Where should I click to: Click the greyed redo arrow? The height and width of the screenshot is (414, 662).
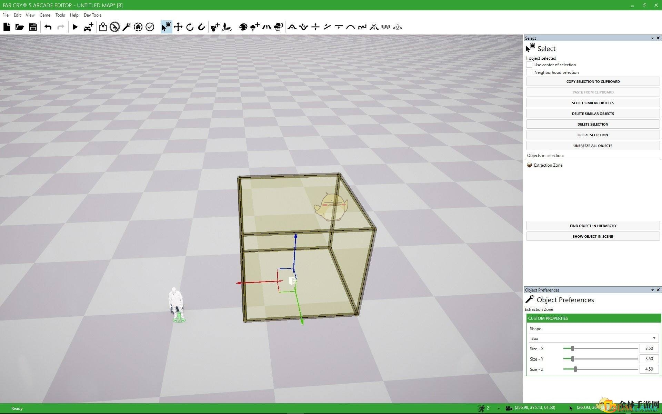(61, 27)
